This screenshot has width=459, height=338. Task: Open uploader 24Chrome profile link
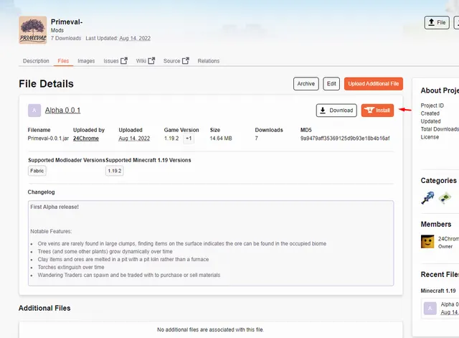pos(86,139)
